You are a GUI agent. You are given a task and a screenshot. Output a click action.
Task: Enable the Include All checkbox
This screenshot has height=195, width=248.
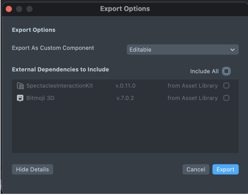(226, 71)
